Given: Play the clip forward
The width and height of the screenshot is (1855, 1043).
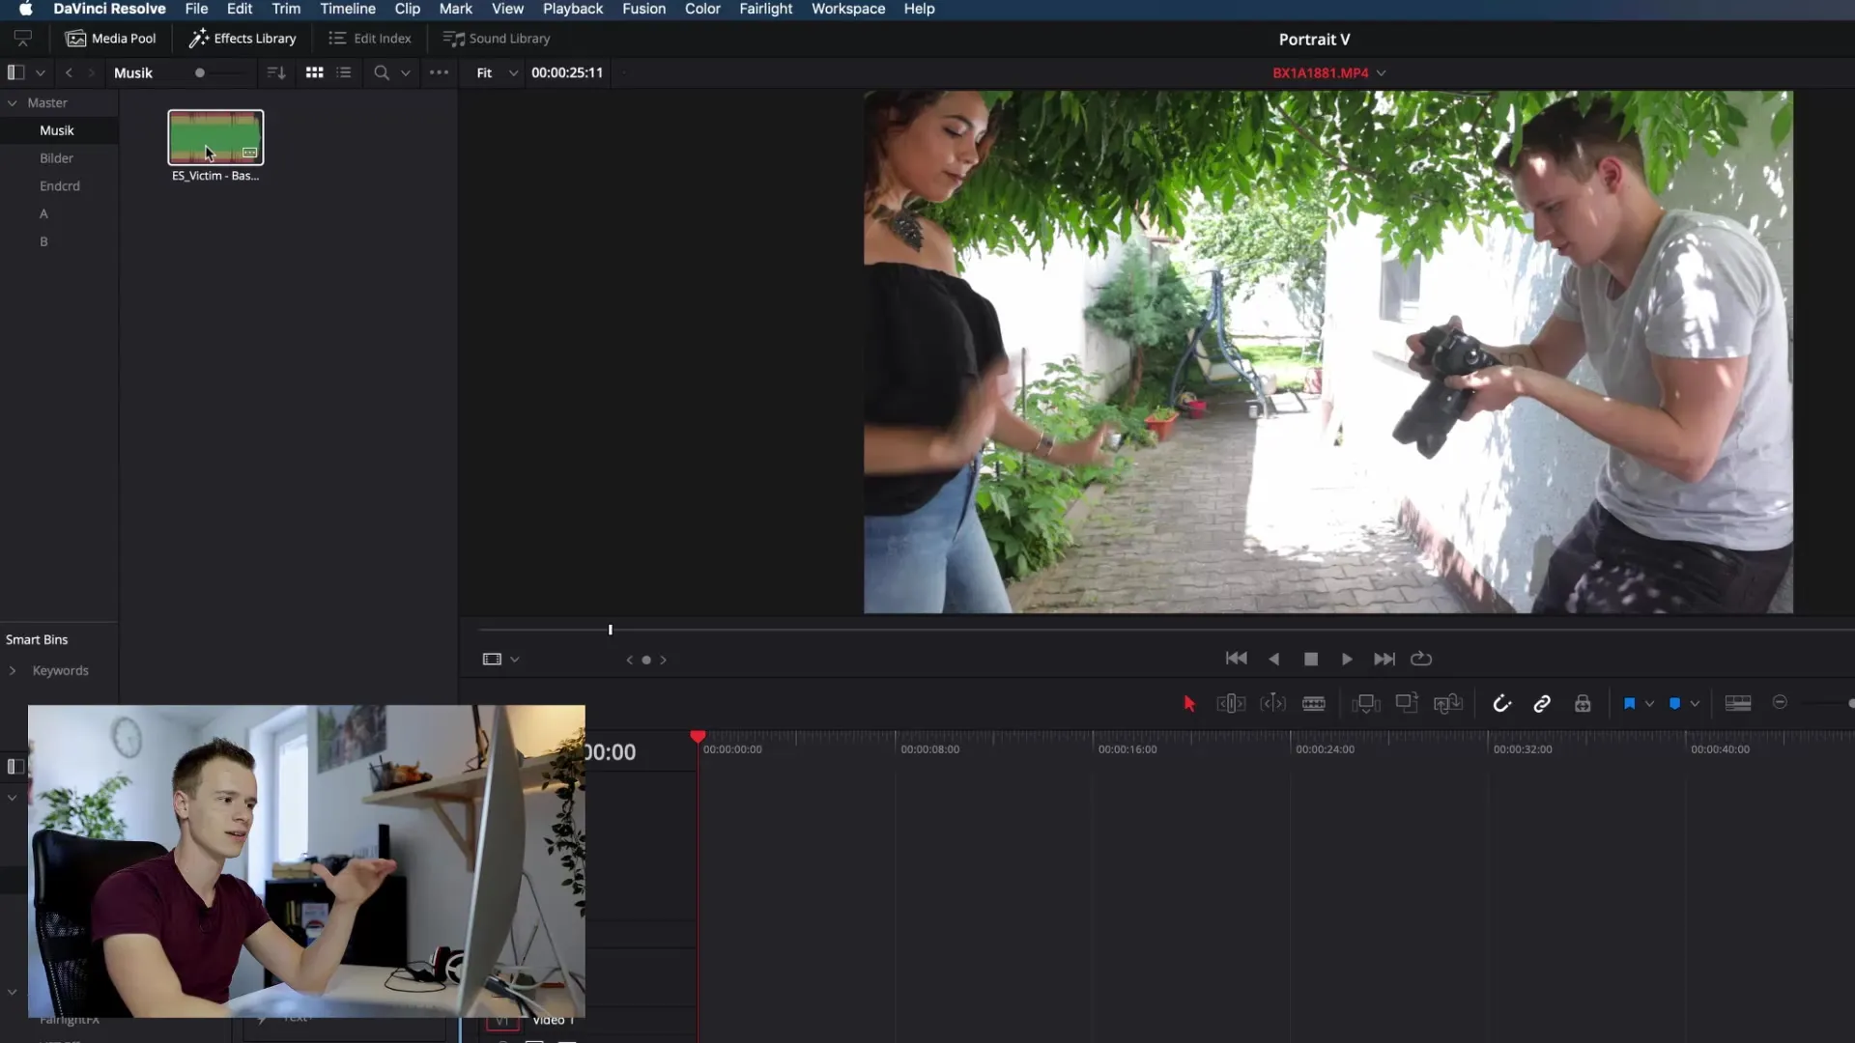Looking at the screenshot, I should coord(1347,659).
